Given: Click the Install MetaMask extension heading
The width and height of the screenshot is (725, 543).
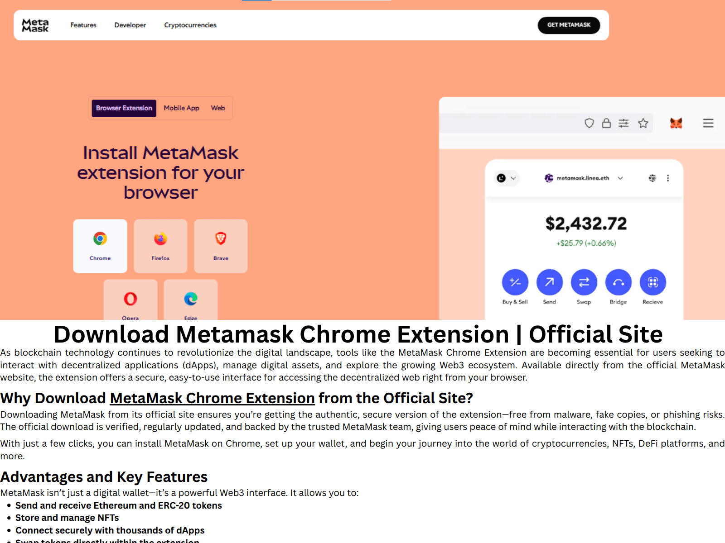Looking at the screenshot, I should click(x=160, y=173).
